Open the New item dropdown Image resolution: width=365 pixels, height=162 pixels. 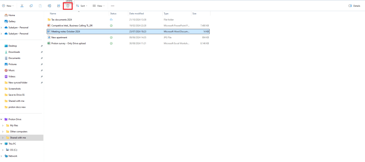[x=8, y=6]
